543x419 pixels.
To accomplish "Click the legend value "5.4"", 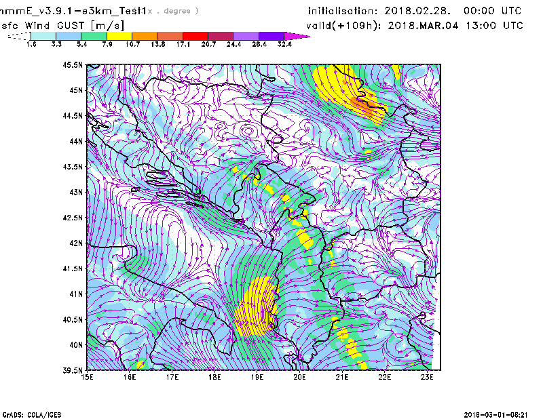I will (x=81, y=44).
